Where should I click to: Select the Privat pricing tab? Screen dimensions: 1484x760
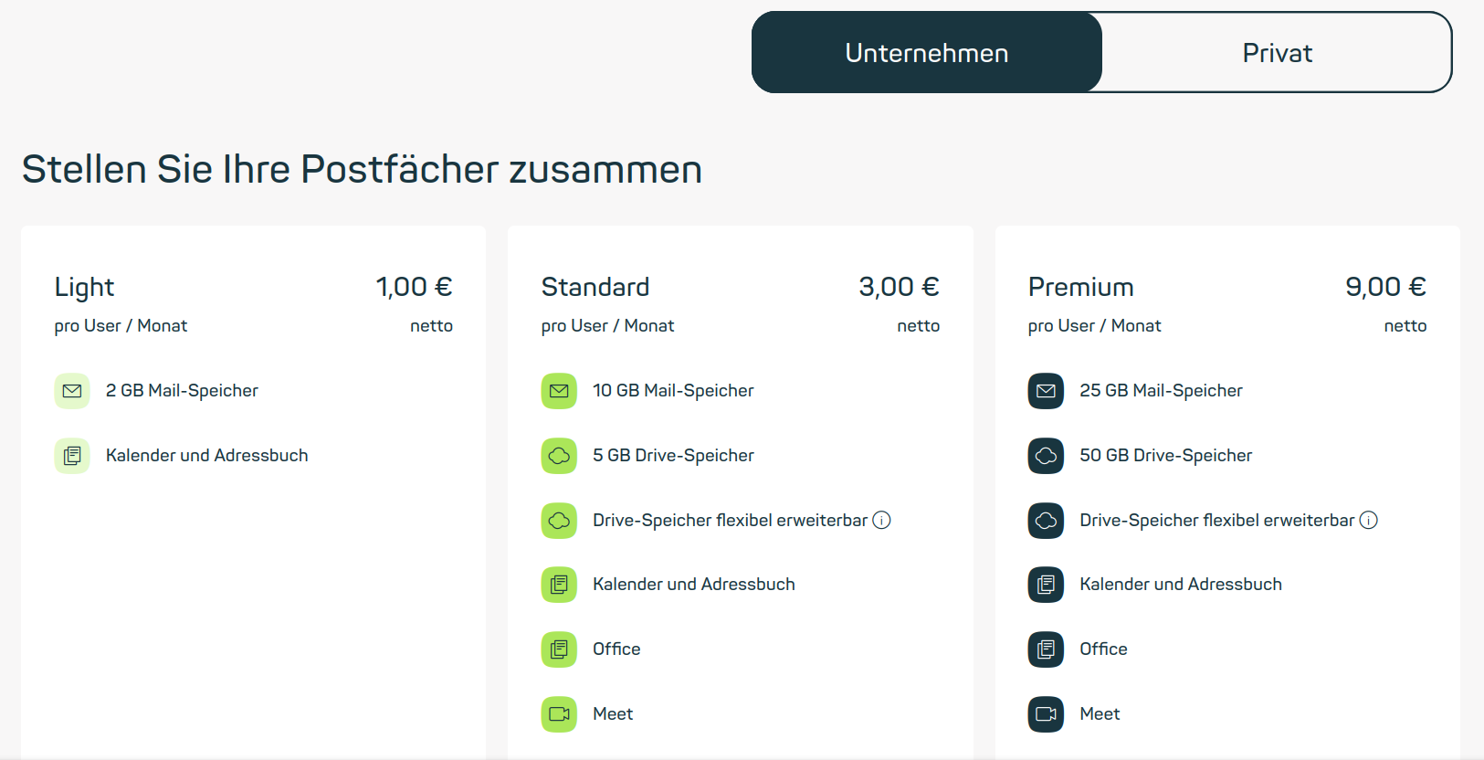click(1276, 53)
